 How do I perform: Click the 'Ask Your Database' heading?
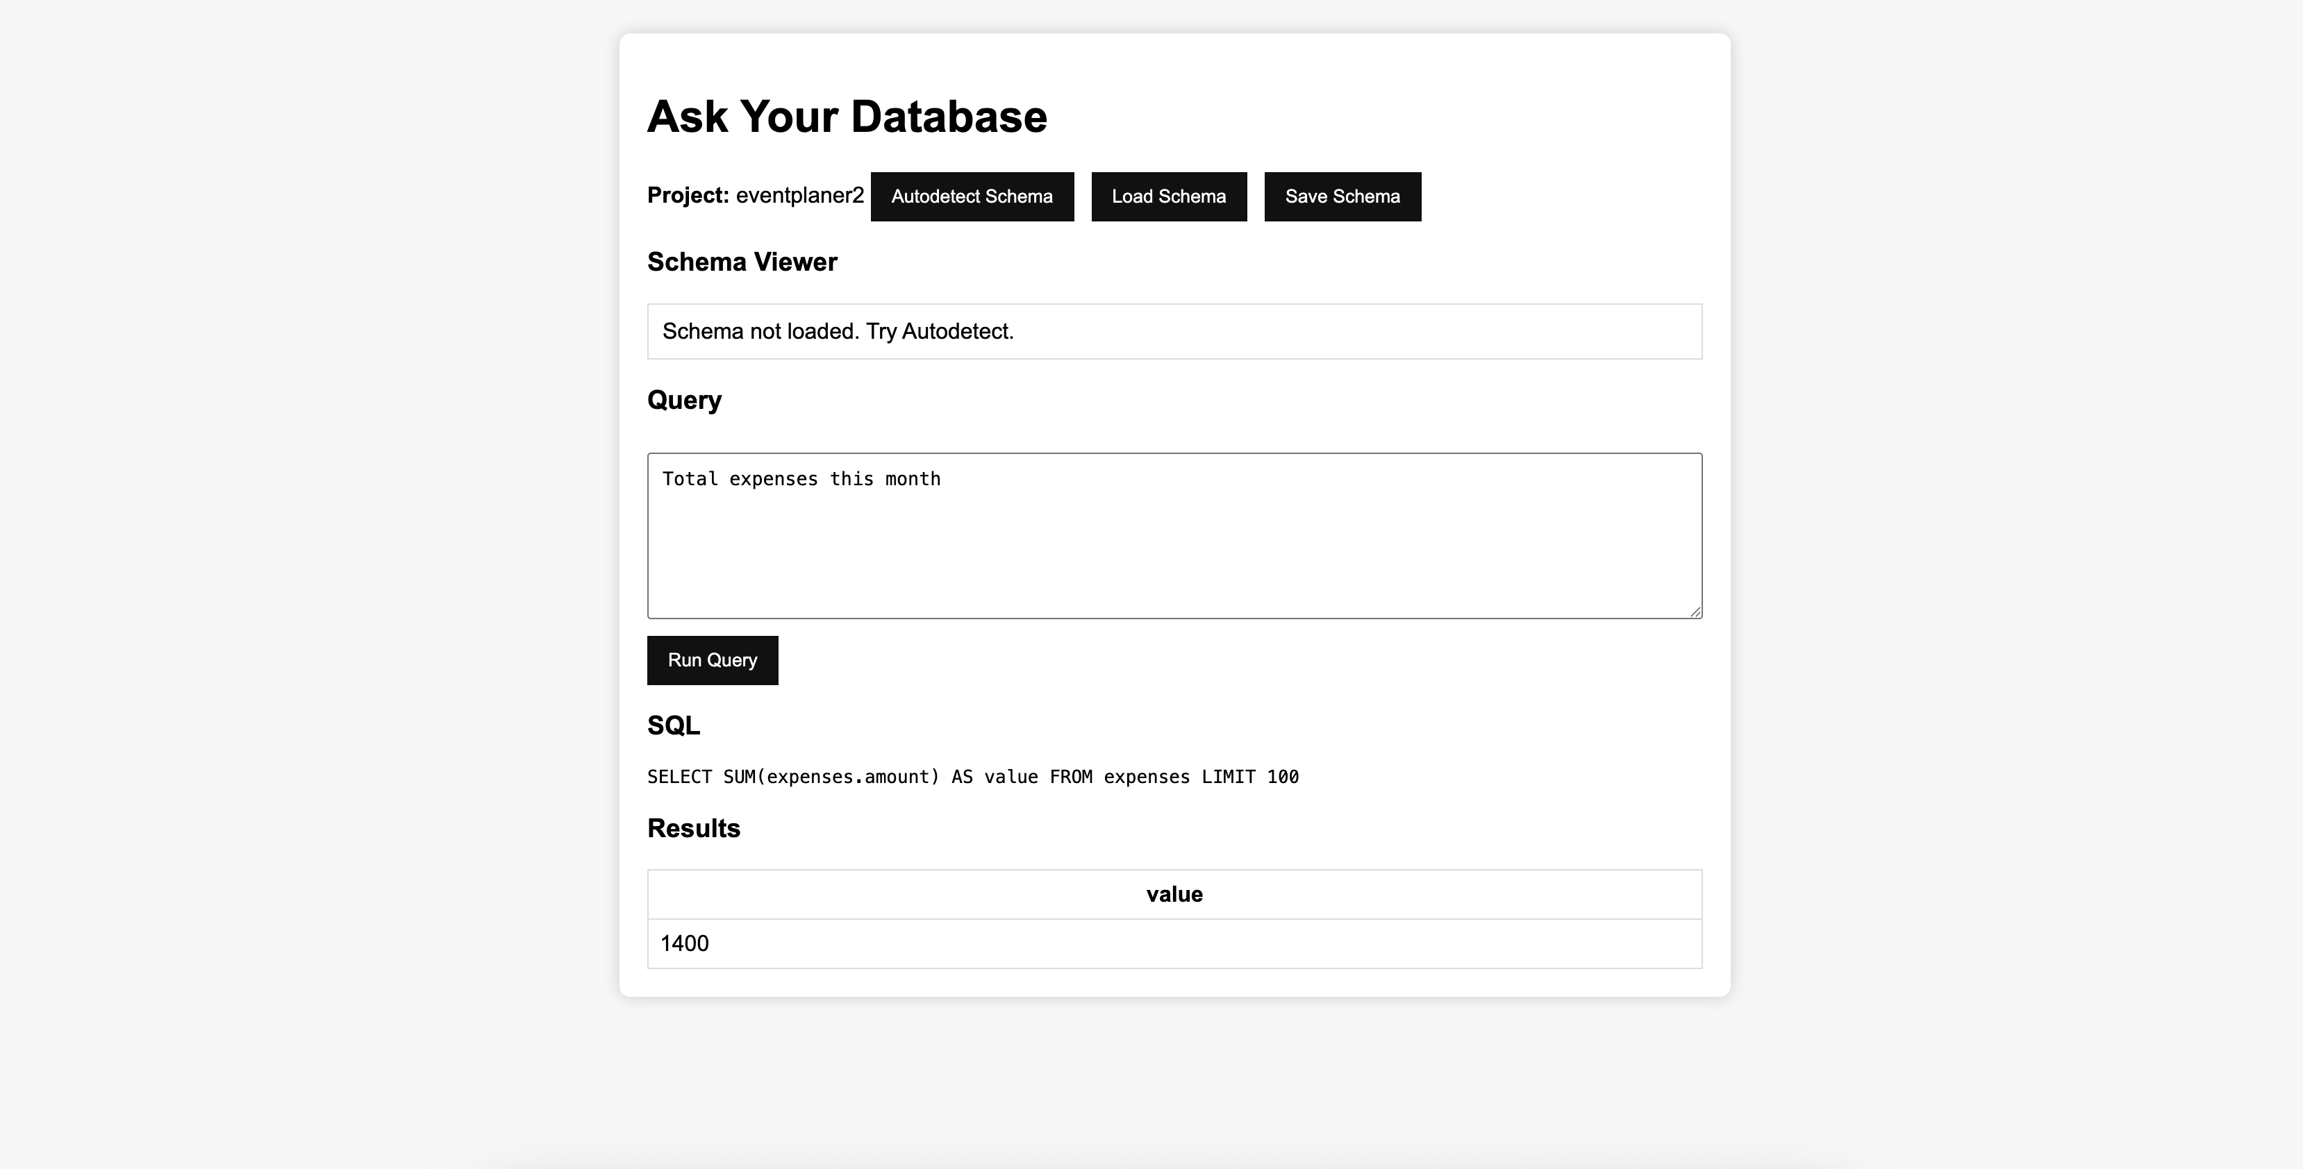[847, 117]
